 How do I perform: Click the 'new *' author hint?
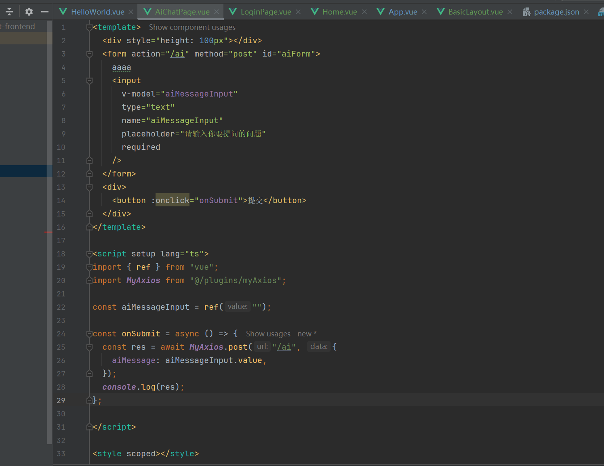[x=307, y=334]
